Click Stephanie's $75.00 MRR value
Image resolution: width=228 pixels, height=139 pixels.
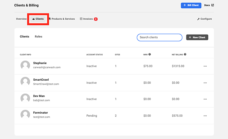(148, 66)
